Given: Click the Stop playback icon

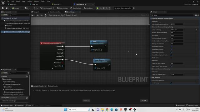Looking at the screenshot, I should coord(103,8).
